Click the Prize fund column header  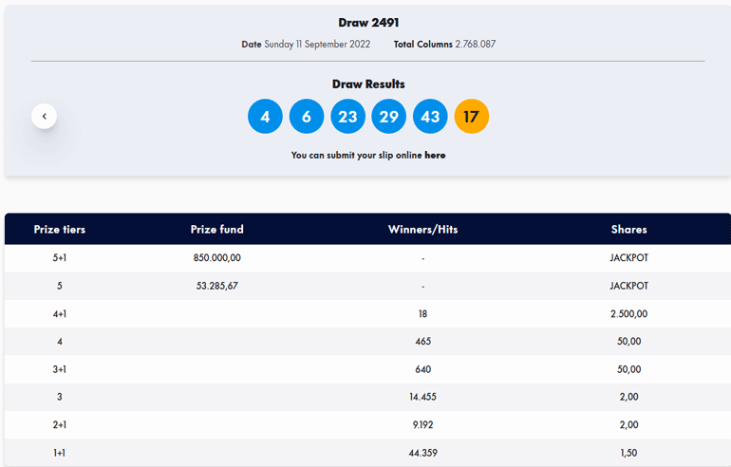click(216, 230)
